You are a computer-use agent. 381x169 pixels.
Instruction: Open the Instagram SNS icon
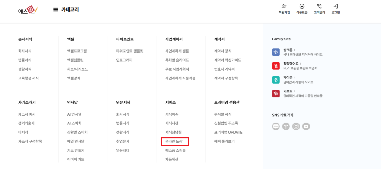[x=296, y=127]
